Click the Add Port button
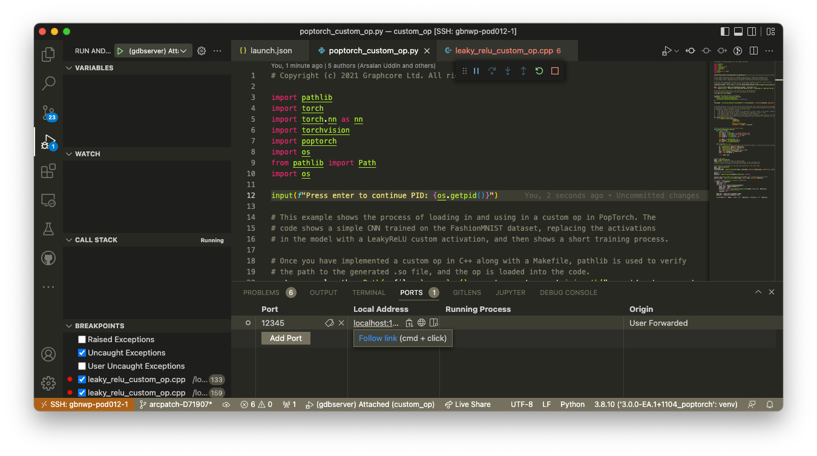 (286, 338)
